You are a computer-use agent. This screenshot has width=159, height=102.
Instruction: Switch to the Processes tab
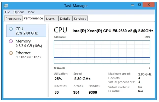pos(13,18)
